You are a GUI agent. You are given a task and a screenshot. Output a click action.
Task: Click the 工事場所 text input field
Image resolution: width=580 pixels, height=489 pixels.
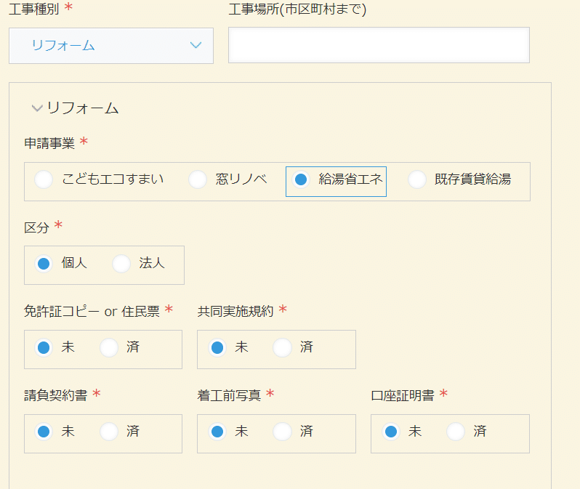click(x=379, y=45)
